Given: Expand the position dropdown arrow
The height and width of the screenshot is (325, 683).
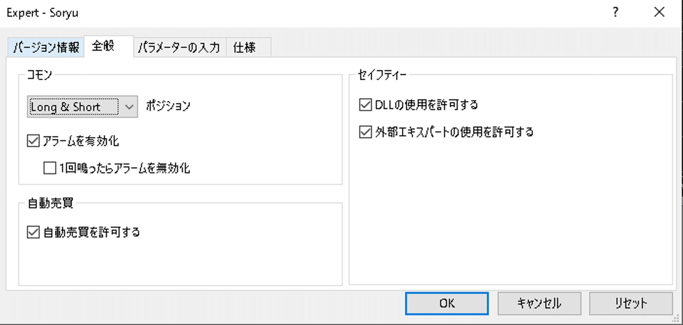Looking at the screenshot, I should (x=129, y=106).
